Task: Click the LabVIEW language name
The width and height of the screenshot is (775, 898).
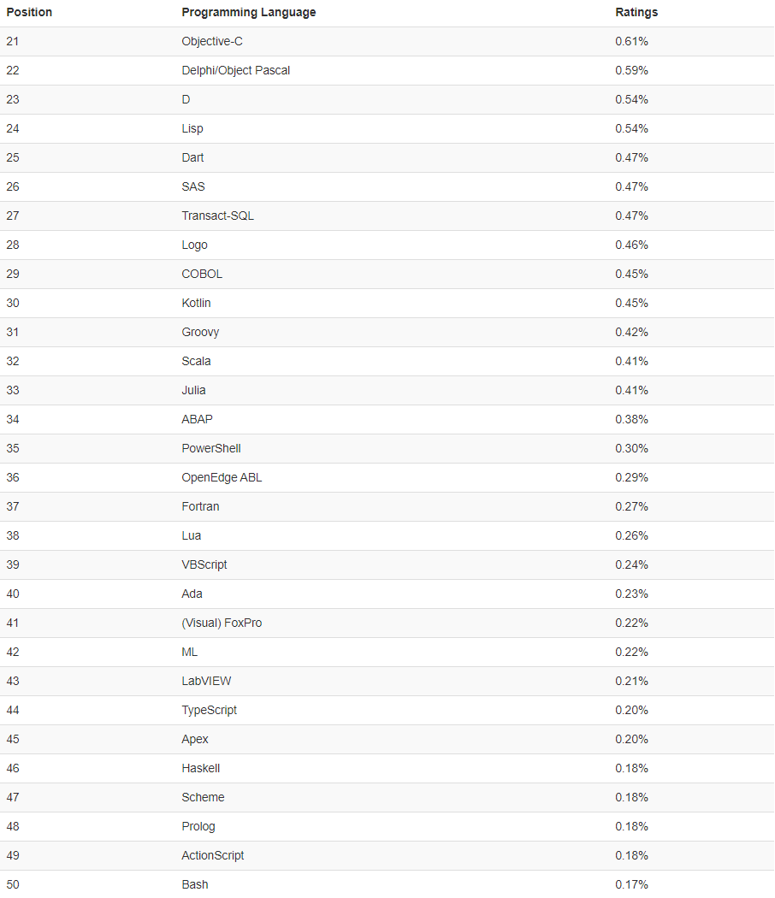Action: 206,682
